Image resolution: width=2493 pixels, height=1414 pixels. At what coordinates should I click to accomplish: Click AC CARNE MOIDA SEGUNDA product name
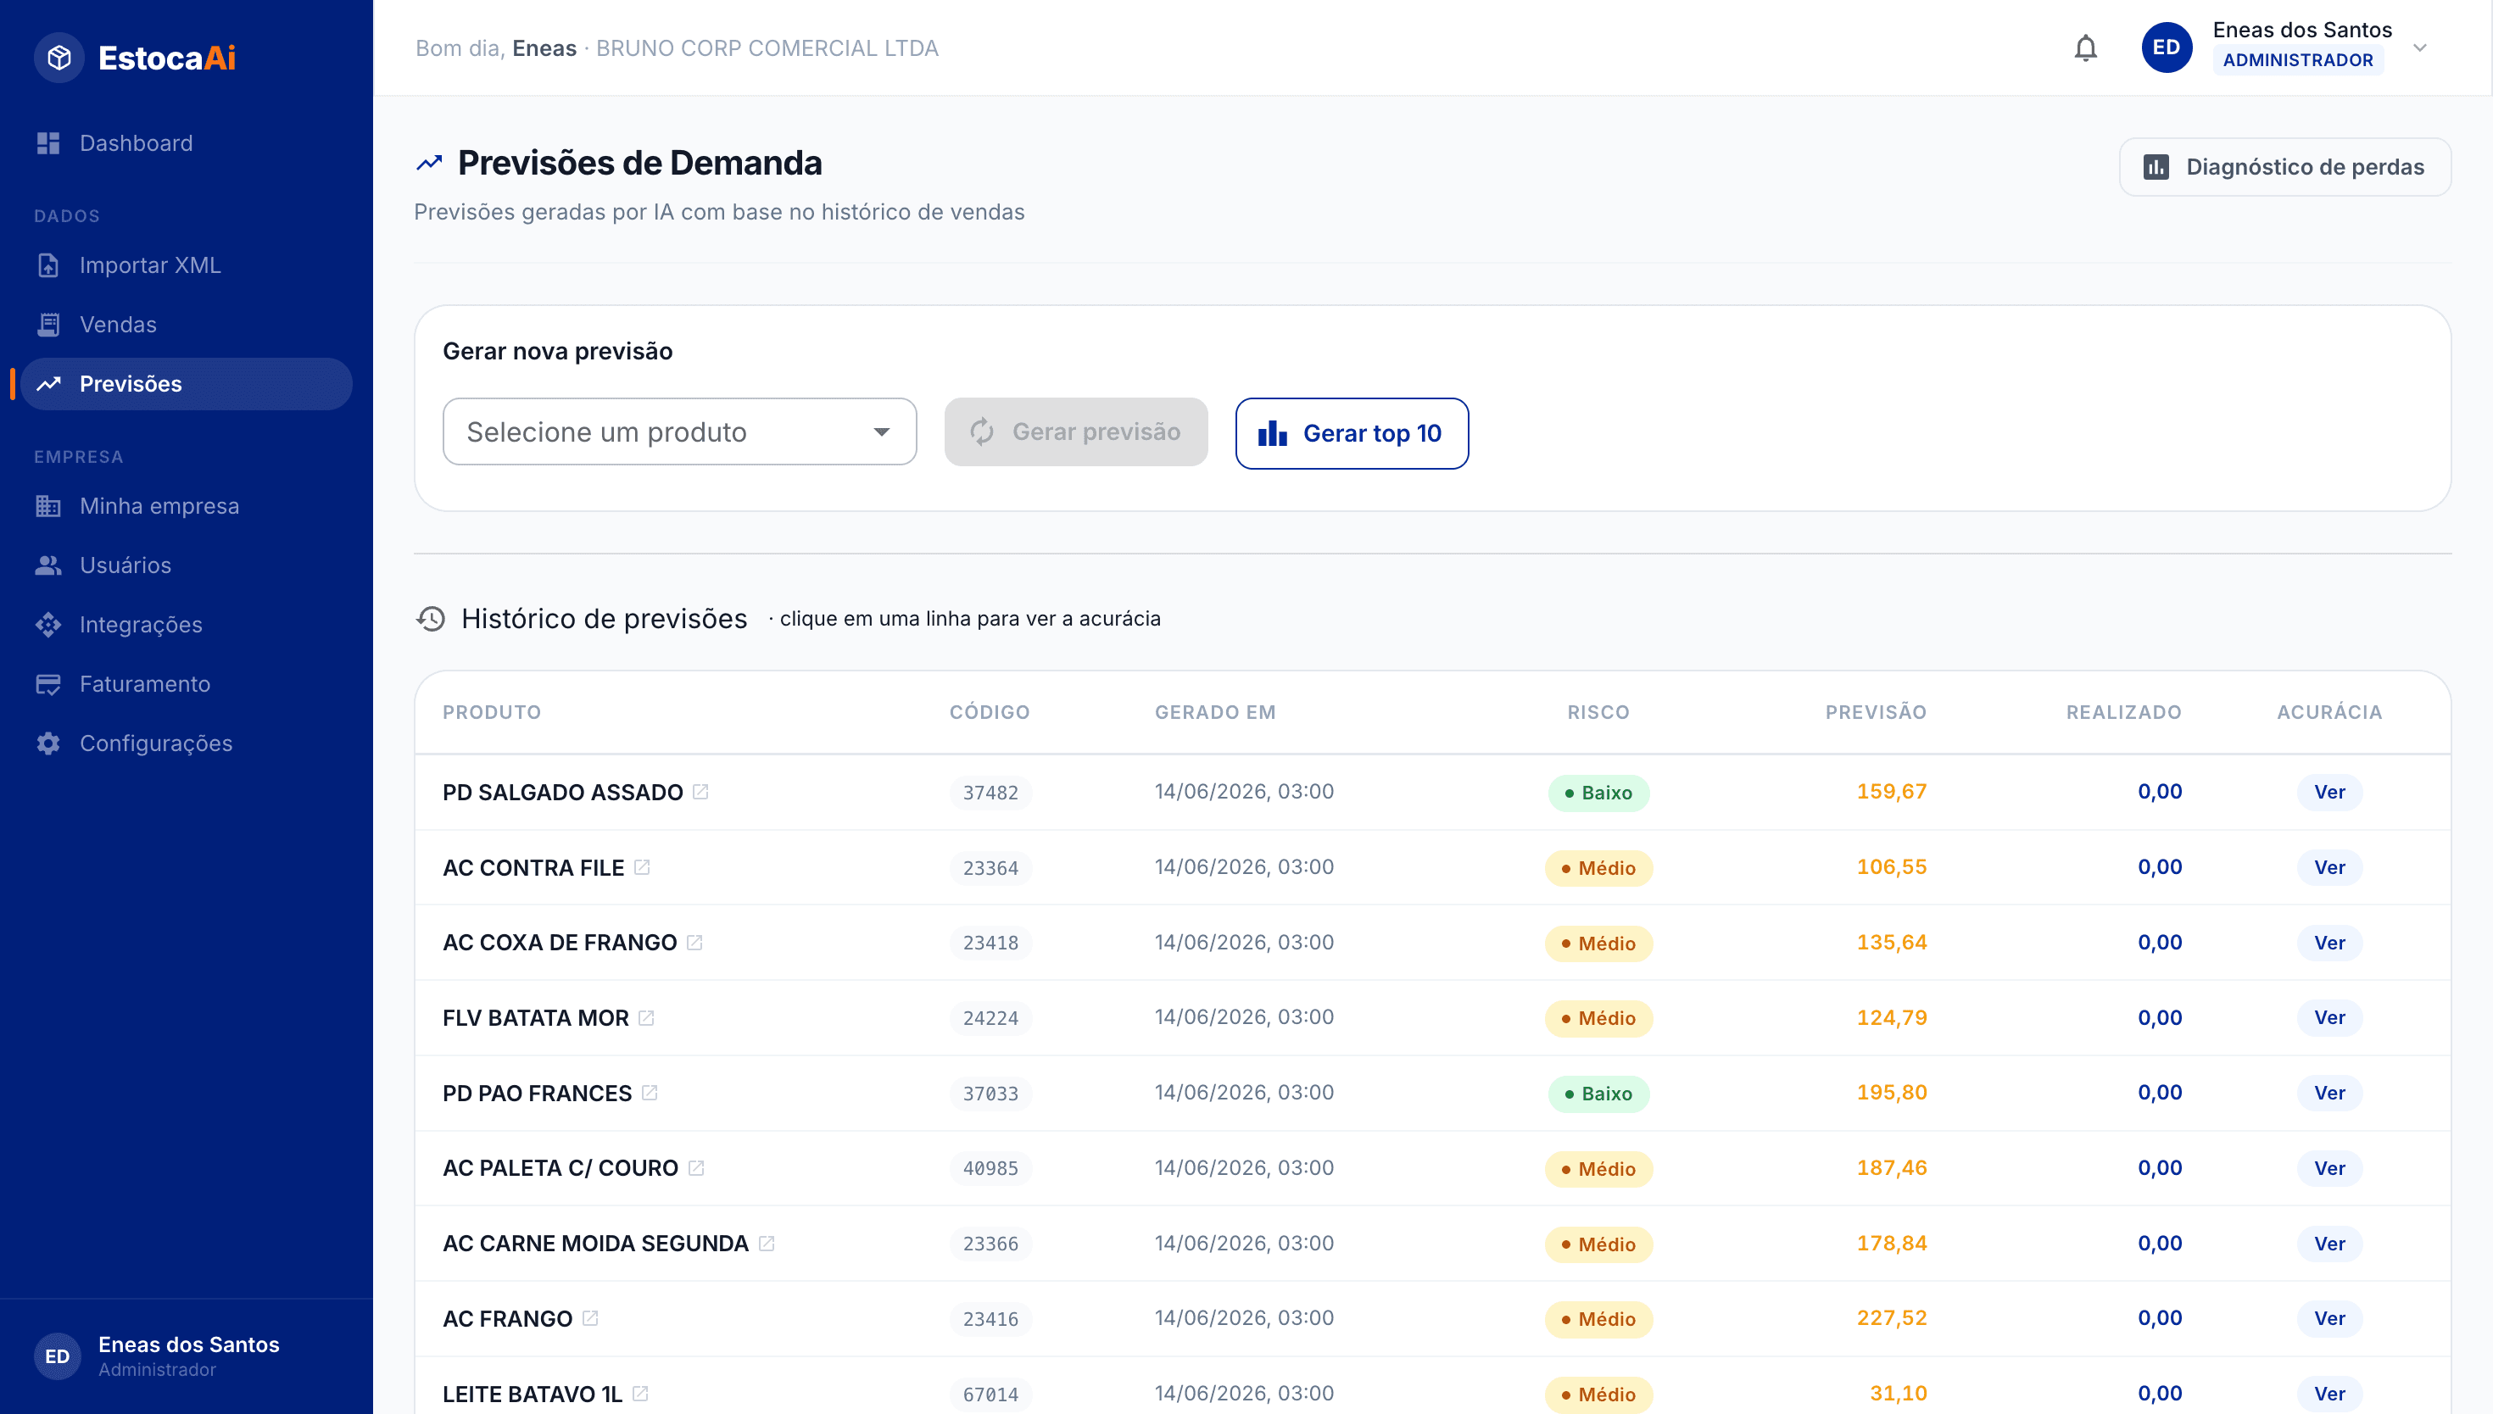pyautogui.click(x=595, y=1243)
